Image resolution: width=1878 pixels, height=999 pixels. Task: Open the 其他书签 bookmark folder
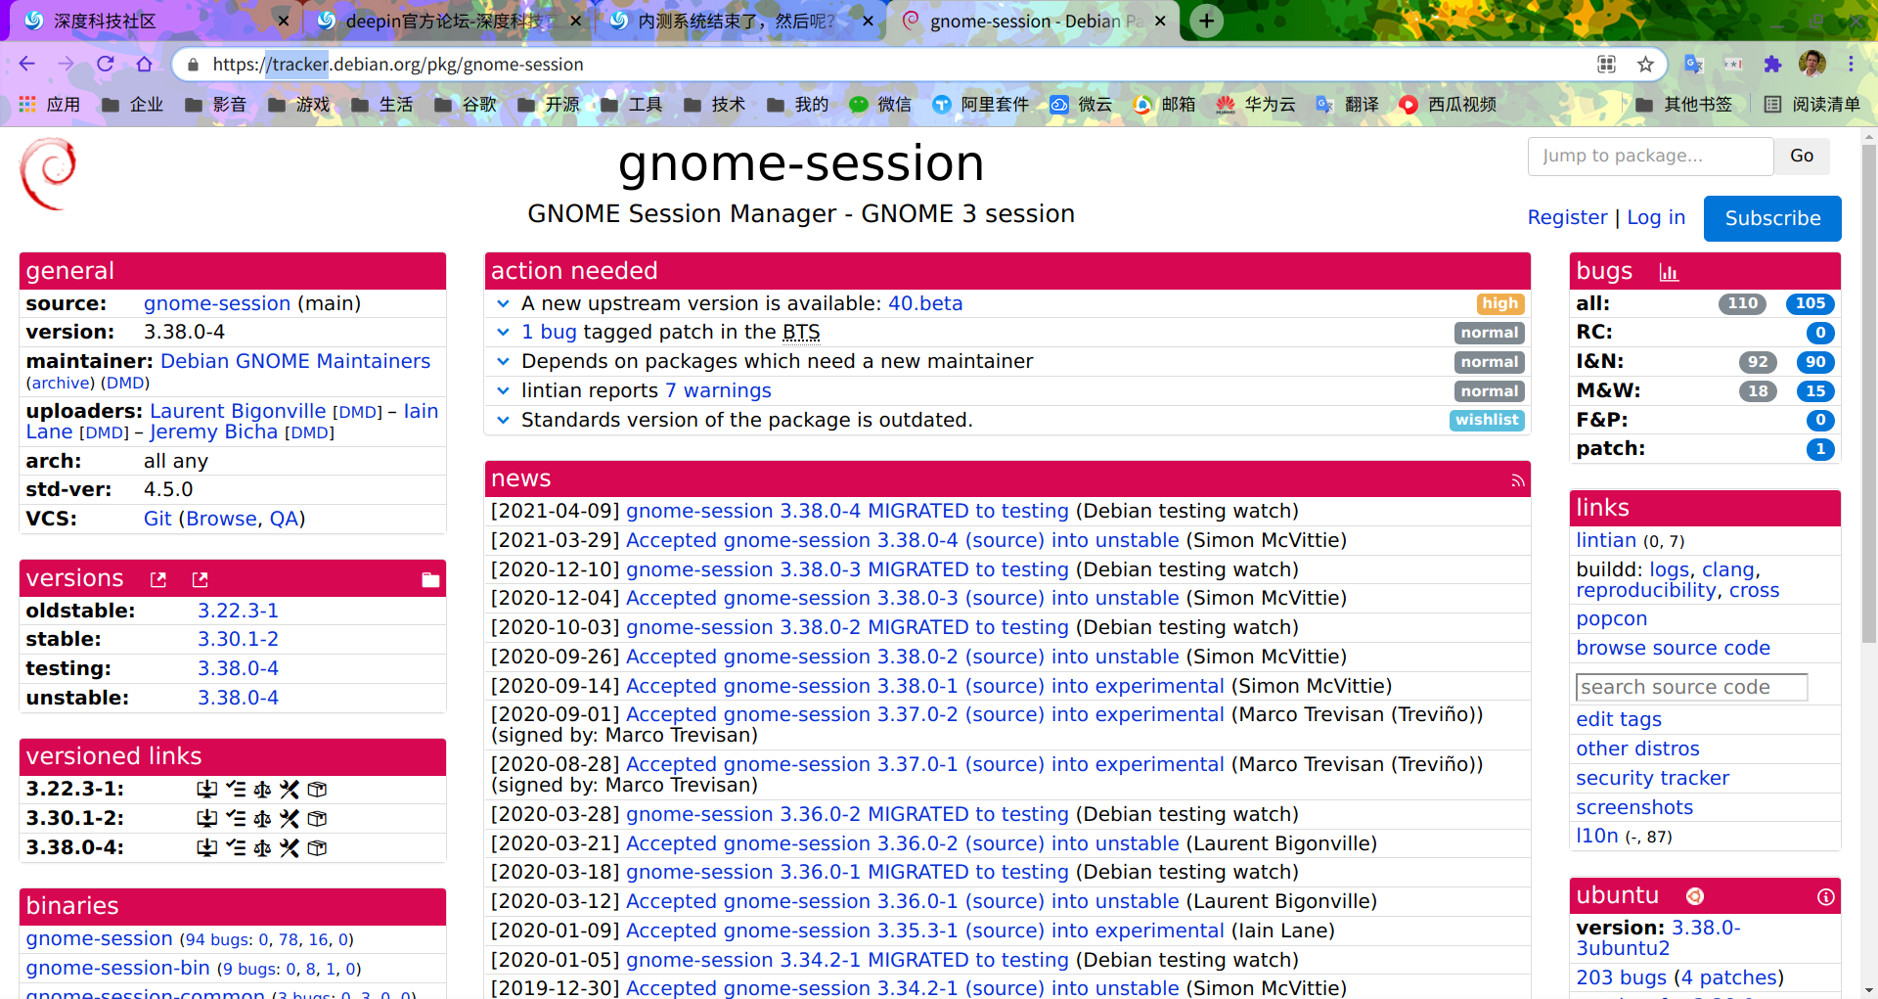[x=1684, y=104]
